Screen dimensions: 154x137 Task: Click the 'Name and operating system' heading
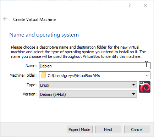click(44, 35)
